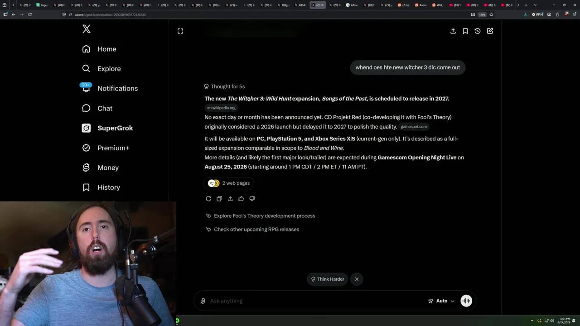Select SuperGrok in the sidebar
The image size is (580, 326).
[x=107, y=128]
